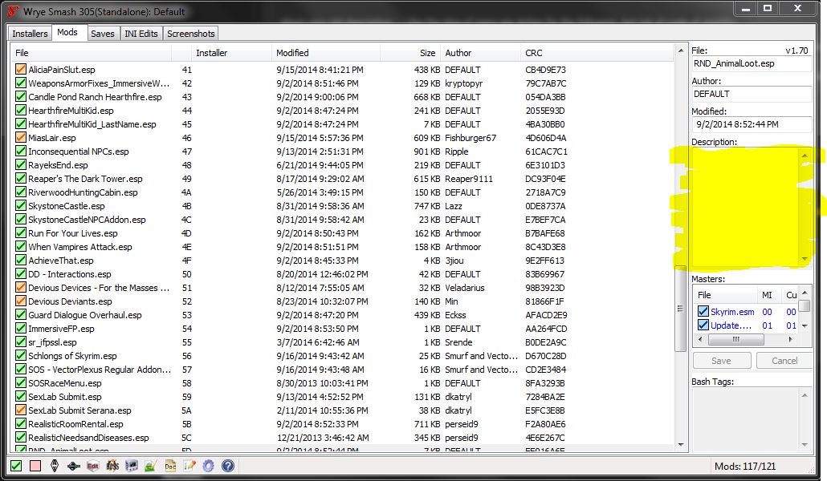The width and height of the screenshot is (827, 481).
Task: Toggle the RayeksEnd.esp checkbox
Action: [x=21, y=165]
